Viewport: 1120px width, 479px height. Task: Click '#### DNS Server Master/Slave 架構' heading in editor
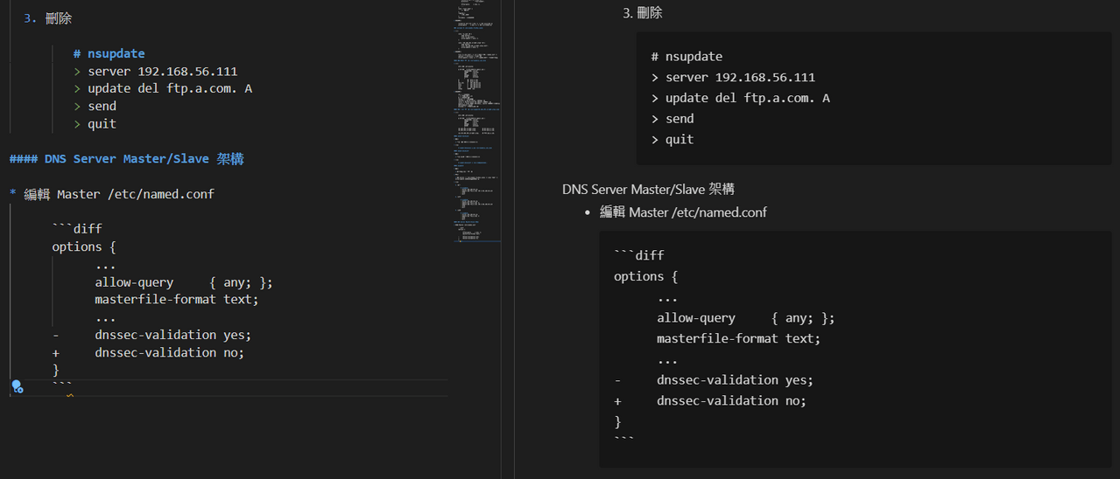(126, 158)
